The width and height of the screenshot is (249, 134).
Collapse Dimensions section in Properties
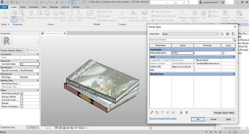38,68
